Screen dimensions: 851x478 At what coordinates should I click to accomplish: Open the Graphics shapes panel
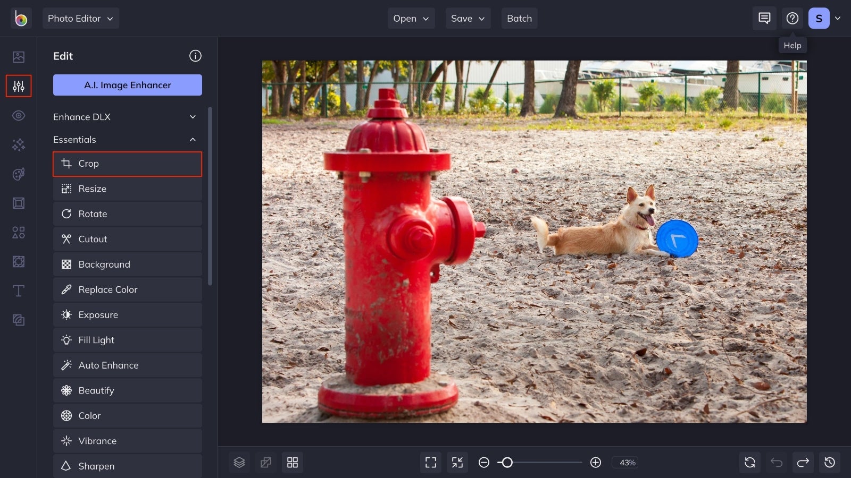tap(18, 232)
